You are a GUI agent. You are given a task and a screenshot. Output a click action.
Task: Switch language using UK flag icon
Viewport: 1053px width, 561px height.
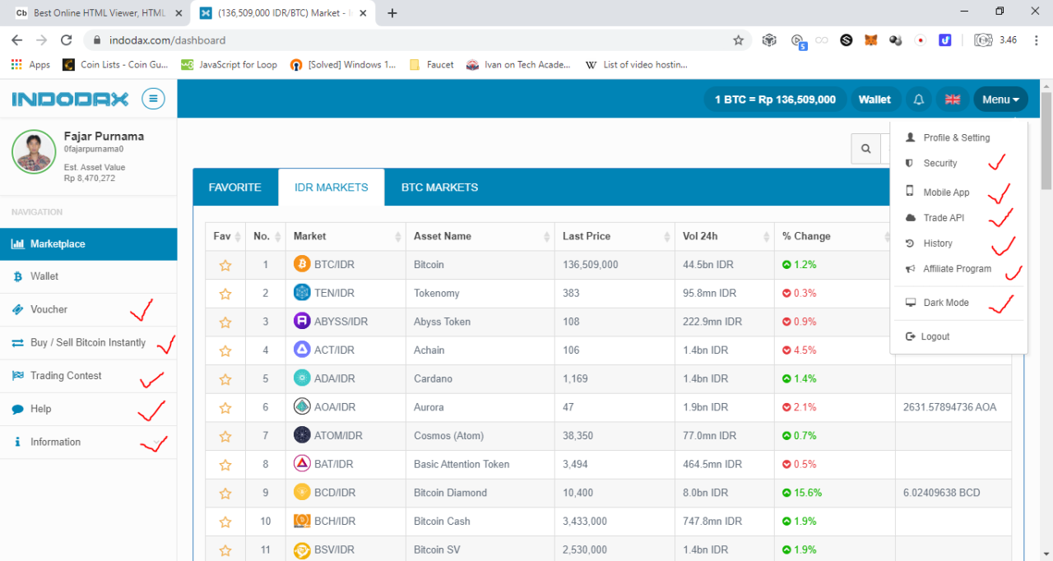pyautogui.click(x=953, y=100)
